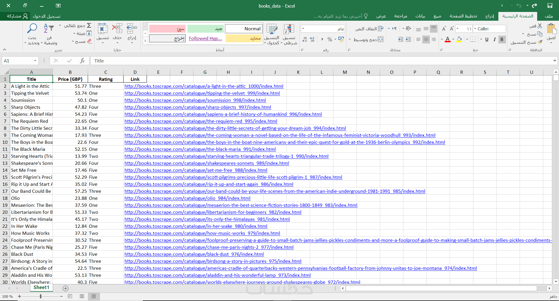Click the orientation (angled text) icon
This screenshot has width=559, height=301.
click(408, 29)
